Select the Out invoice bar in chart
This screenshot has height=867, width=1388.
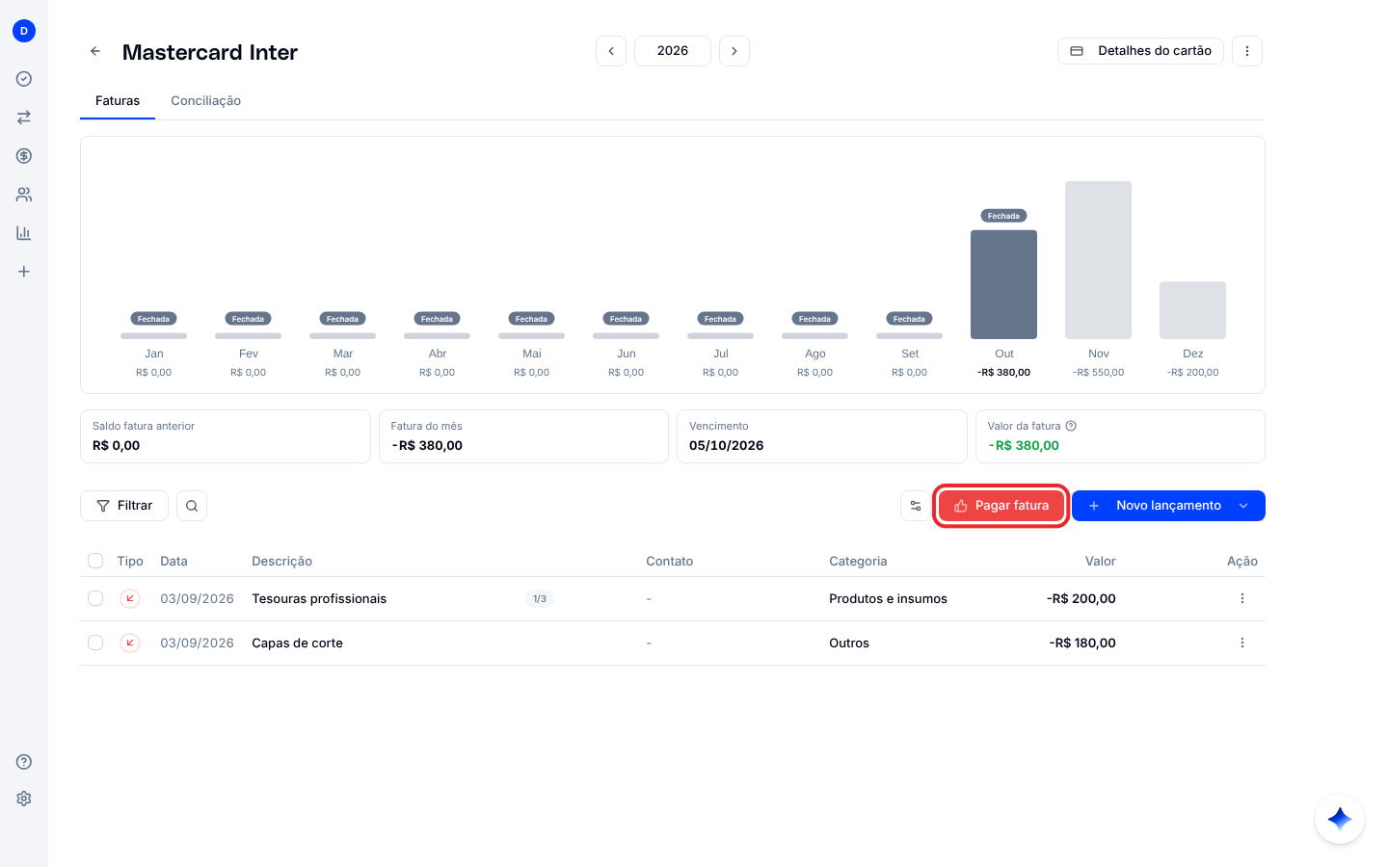click(x=1004, y=284)
